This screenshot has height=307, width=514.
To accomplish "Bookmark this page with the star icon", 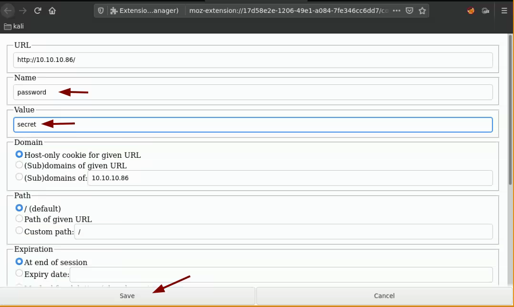I will click(x=421, y=11).
